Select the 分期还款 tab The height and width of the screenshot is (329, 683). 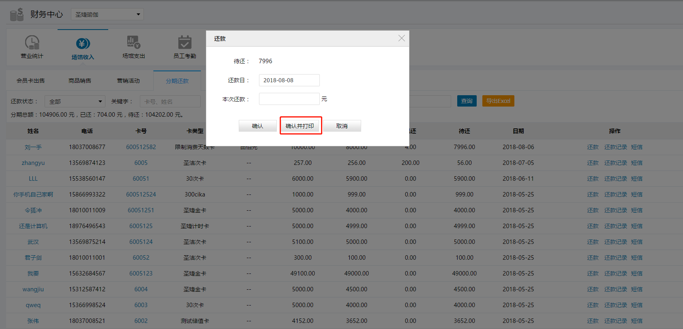click(x=177, y=81)
